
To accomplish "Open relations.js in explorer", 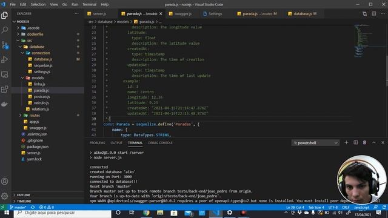I will 40,109.
